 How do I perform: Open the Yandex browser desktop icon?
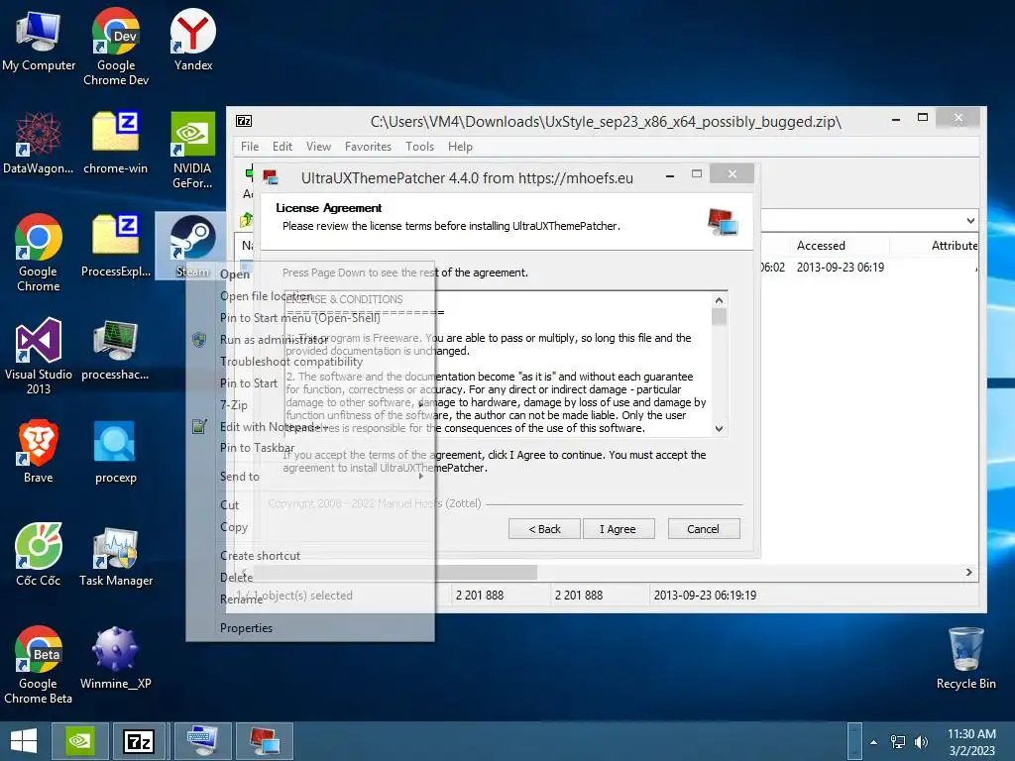click(193, 40)
